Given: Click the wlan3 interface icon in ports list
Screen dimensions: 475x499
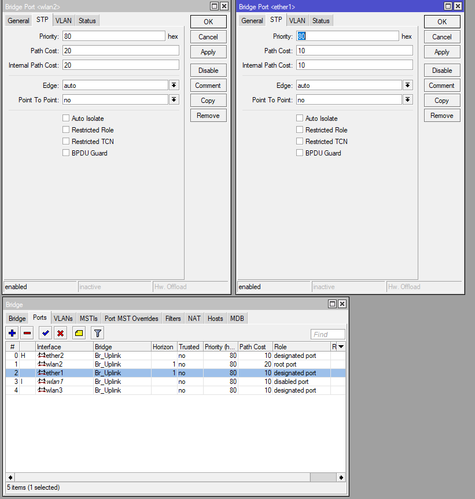Looking at the screenshot, I should click(42, 390).
